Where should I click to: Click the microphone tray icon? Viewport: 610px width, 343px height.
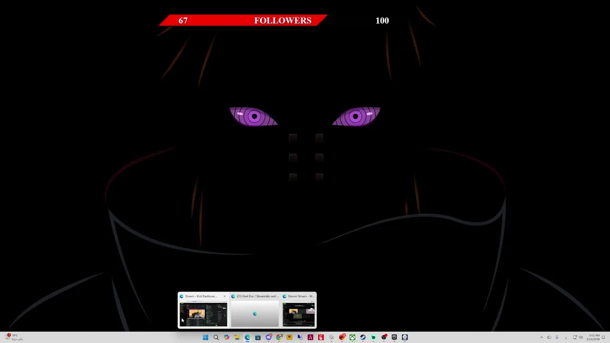click(x=557, y=337)
